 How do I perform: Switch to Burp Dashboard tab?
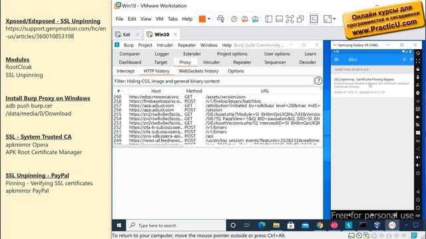[x=130, y=62]
